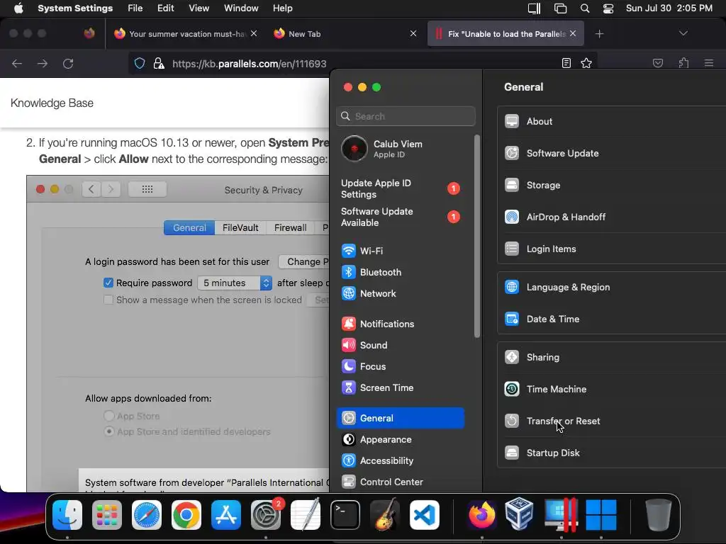The width and height of the screenshot is (726, 544).
Task: Select Appearance in the Settings sidebar
Action: (401, 439)
